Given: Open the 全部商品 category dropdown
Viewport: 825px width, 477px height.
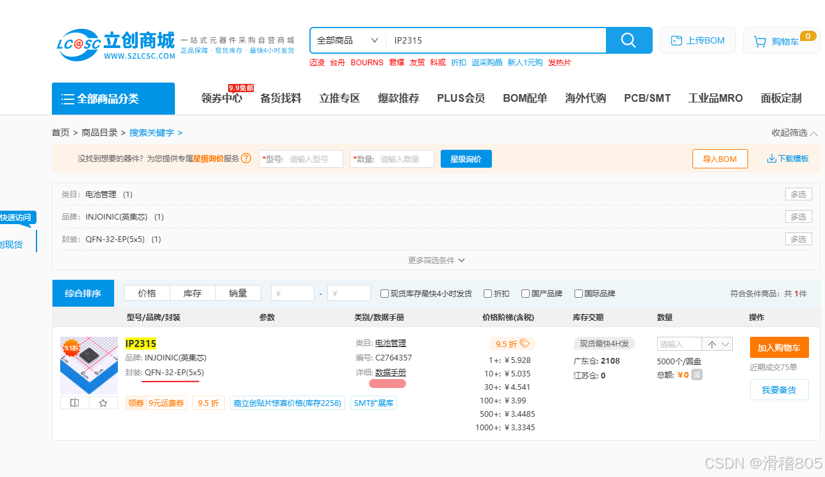Looking at the screenshot, I should tap(348, 40).
